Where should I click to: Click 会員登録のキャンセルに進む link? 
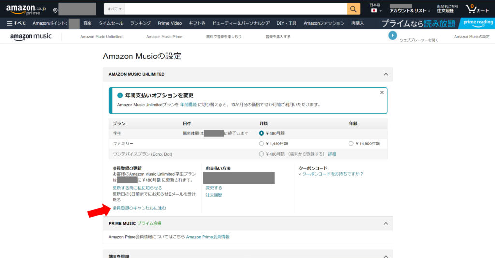(x=140, y=208)
